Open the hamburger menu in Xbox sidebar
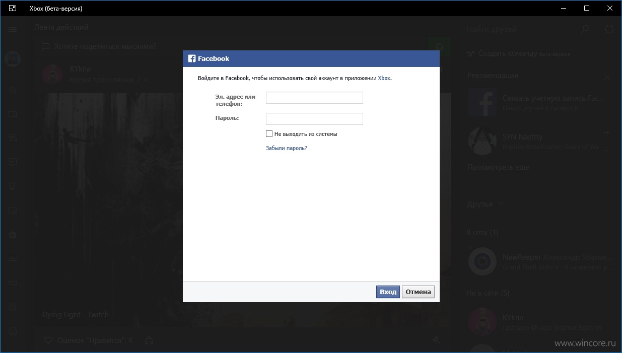622x353 pixels. (13, 29)
